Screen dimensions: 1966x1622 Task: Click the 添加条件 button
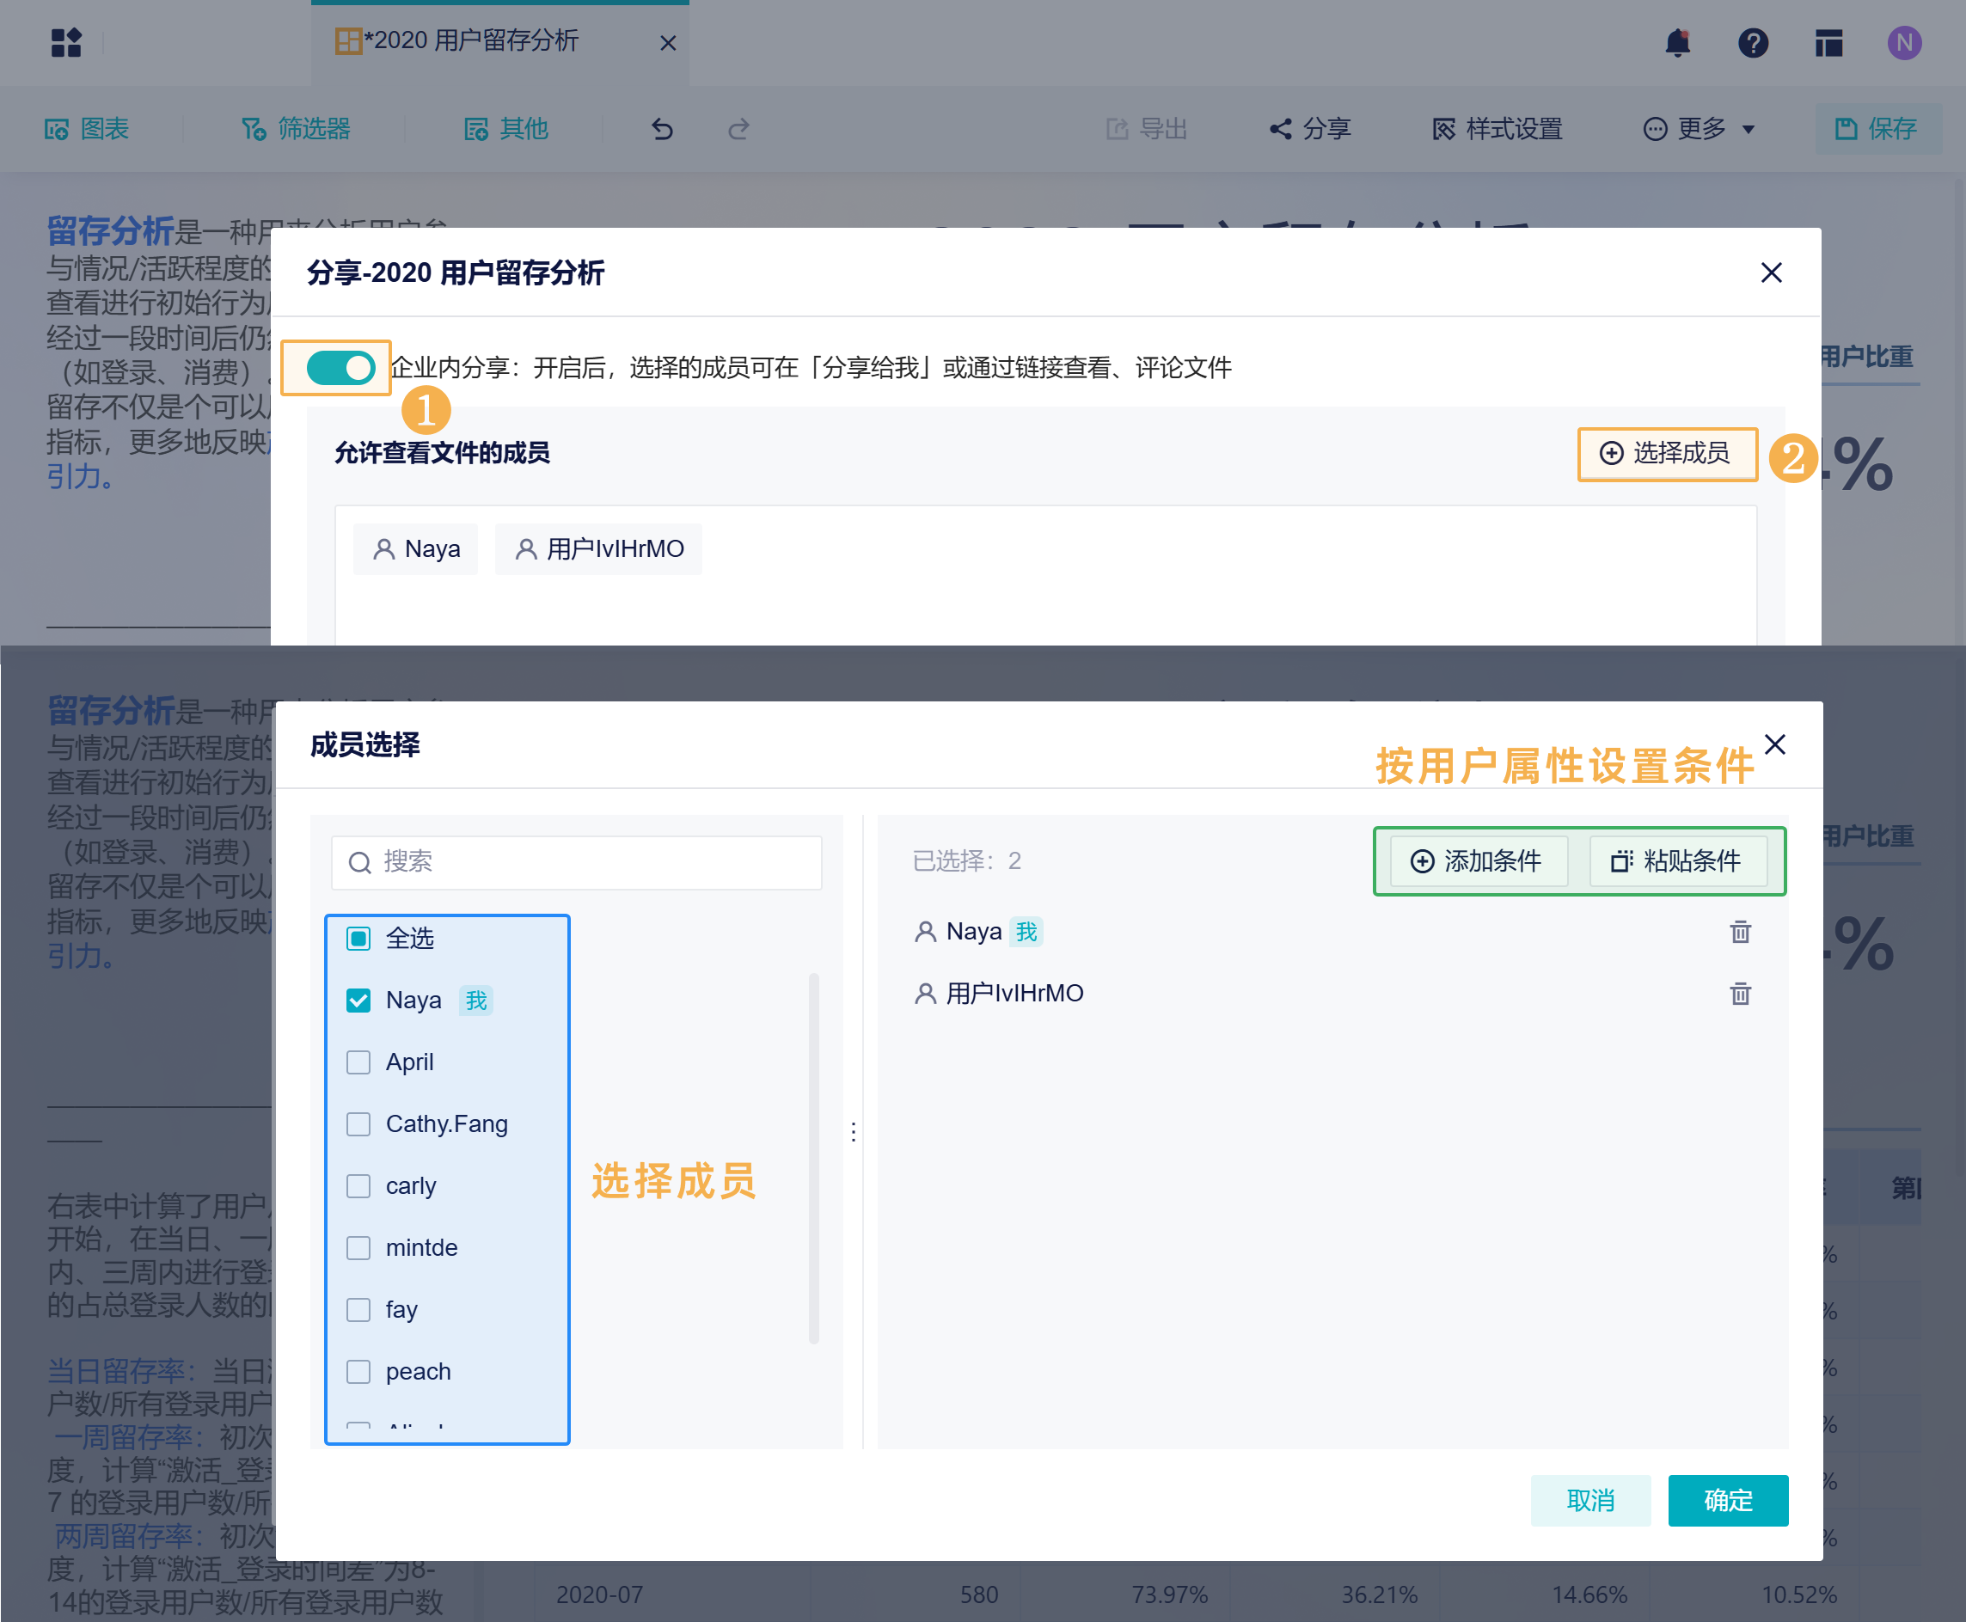1478,860
